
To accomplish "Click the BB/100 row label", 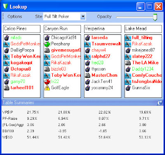I will click(8, 131).
